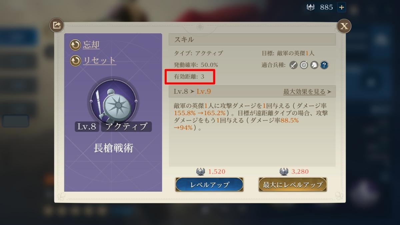Click the crown currency icon beside 885

310,7
